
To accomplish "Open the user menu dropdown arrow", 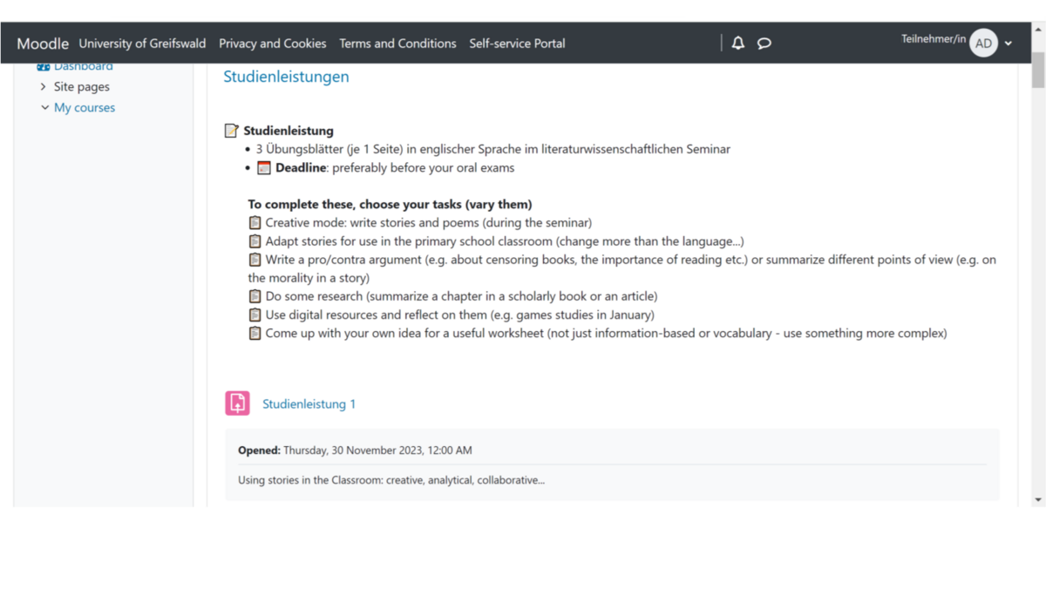I will coord(1009,43).
